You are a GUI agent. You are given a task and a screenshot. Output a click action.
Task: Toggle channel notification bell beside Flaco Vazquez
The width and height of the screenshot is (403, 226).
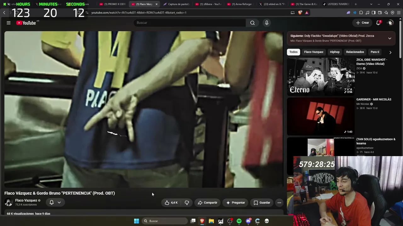(x=52, y=202)
